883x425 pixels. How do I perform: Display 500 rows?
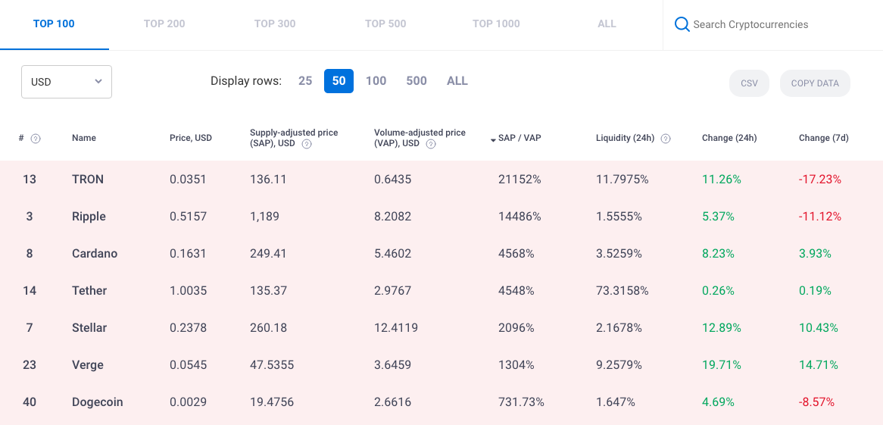pos(417,81)
